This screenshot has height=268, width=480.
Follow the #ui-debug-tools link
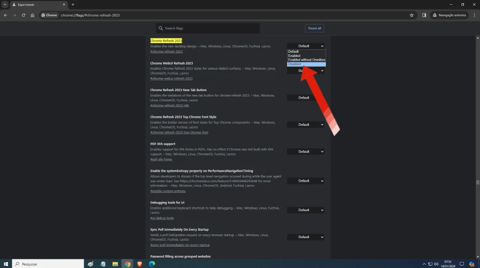click(162, 218)
